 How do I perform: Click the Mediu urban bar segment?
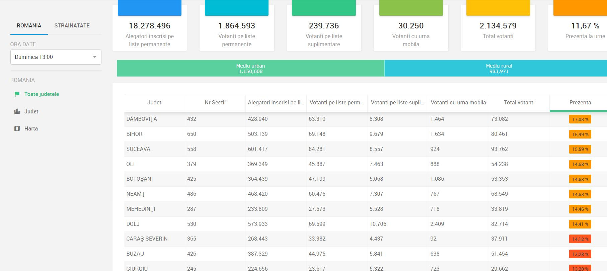pos(250,68)
